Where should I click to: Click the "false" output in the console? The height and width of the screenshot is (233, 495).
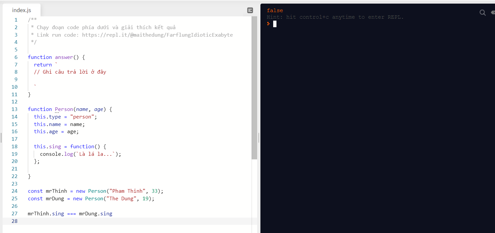pos(275,10)
